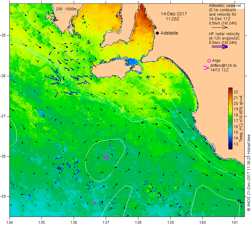Click the 140 longitude axis label
This screenshot has height=226, width=251.
202,222
